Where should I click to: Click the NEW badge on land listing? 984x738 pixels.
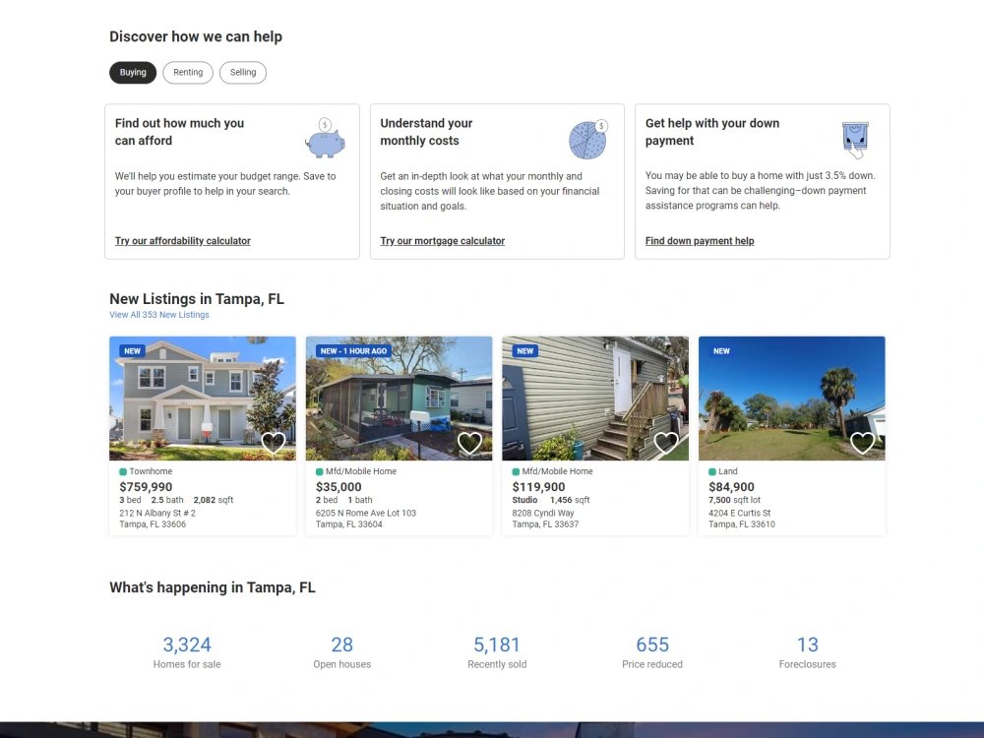(x=721, y=351)
